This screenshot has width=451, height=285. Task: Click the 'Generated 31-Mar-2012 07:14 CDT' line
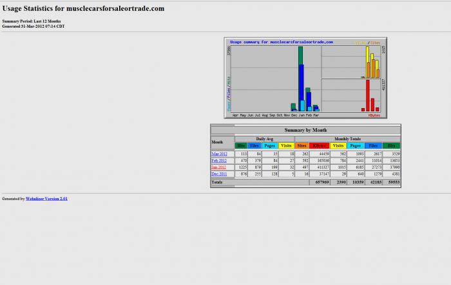tap(34, 26)
